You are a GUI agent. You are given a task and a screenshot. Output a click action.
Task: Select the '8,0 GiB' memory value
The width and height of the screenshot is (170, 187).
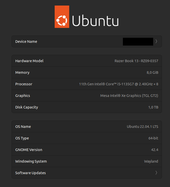click(x=152, y=72)
